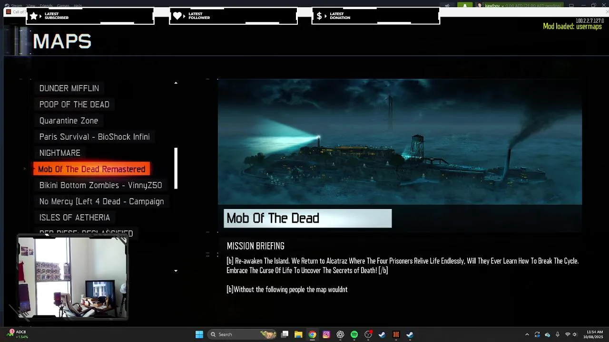Click the Alcatraz island map preview image
609x342 pixels.
point(400,142)
